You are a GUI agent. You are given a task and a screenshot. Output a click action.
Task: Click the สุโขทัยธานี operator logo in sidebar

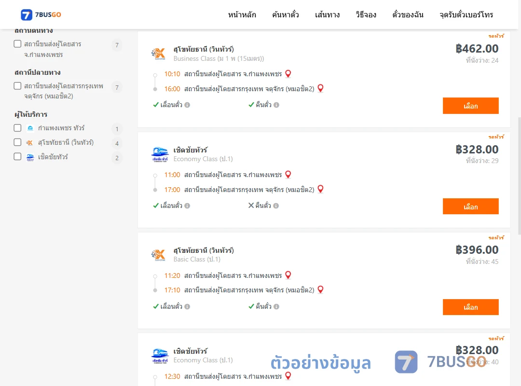29,143
